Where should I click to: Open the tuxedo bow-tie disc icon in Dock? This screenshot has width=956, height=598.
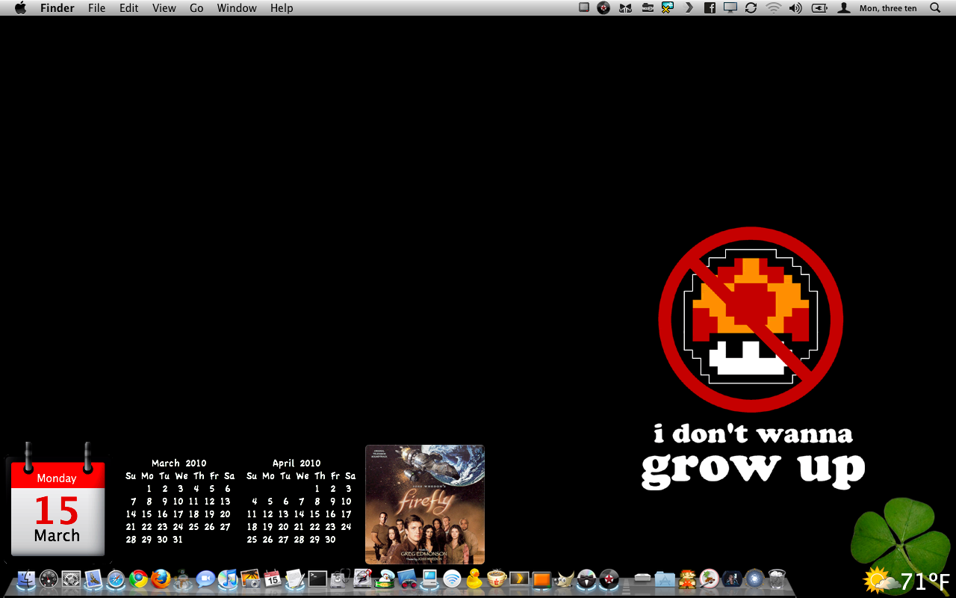(x=587, y=579)
